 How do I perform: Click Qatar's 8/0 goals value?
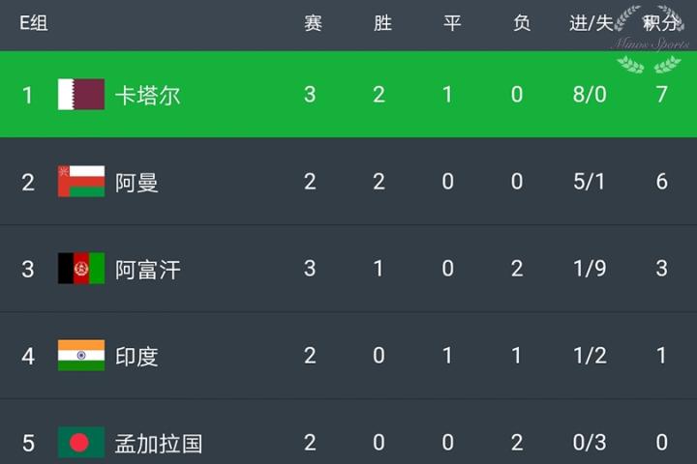pos(589,95)
